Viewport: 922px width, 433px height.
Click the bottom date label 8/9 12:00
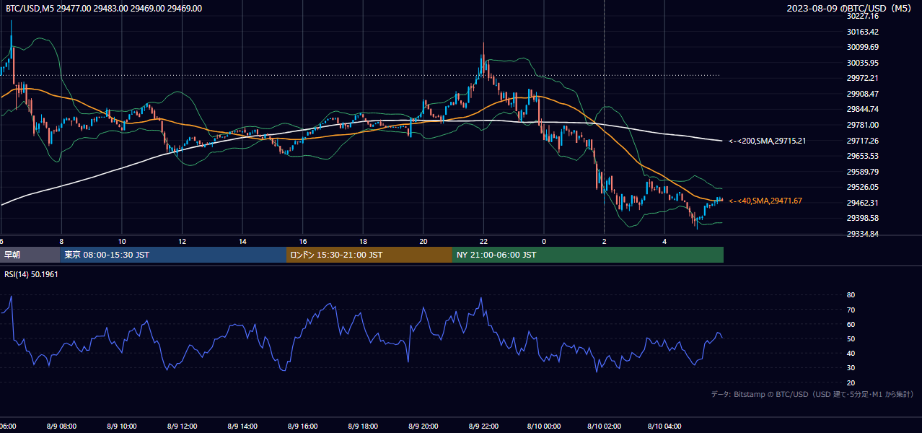[x=182, y=427]
